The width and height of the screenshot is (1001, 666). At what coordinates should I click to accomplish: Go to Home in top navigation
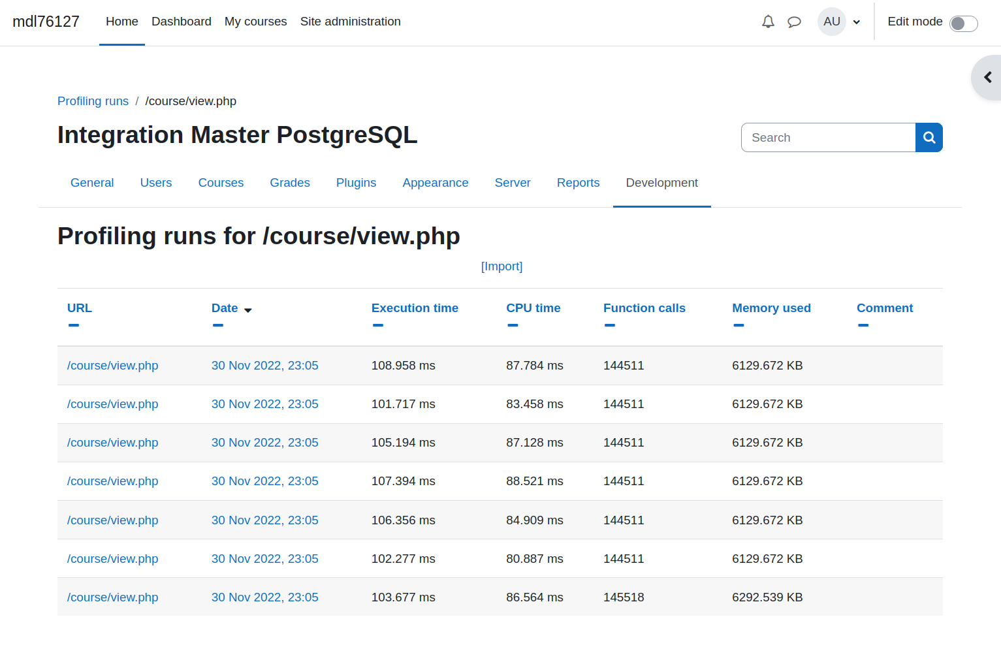click(x=122, y=22)
